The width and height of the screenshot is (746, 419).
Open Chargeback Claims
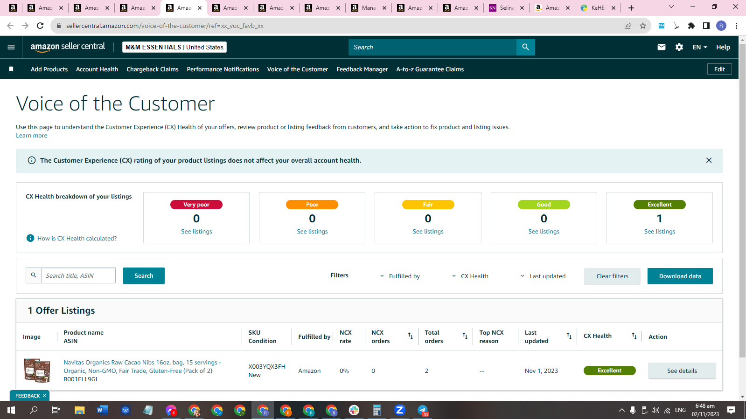tap(153, 69)
